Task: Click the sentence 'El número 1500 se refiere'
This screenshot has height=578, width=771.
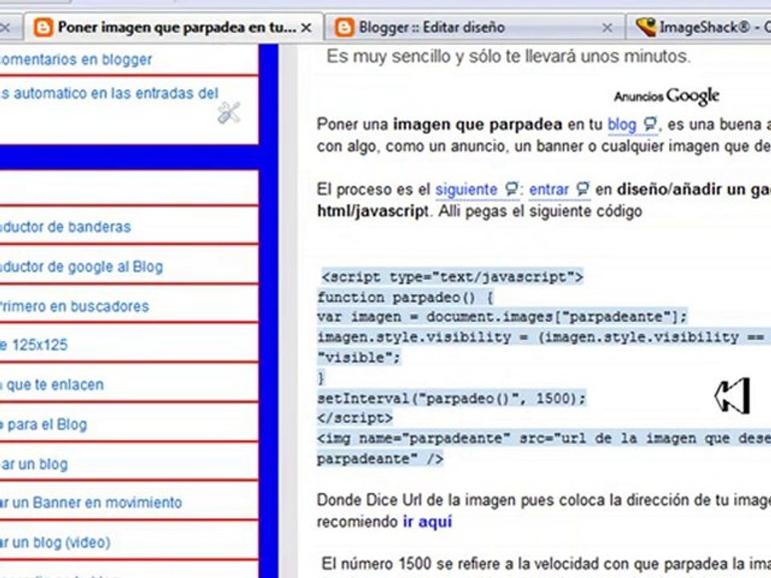Action: [x=546, y=564]
